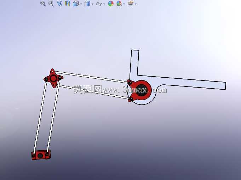Select the Zoom to Area tool
This screenshot has height=180, width=241.
click(51, 4)
